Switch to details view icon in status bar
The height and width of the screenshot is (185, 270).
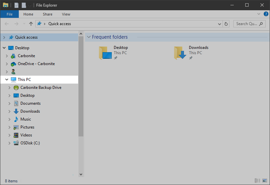pos(257,181)
